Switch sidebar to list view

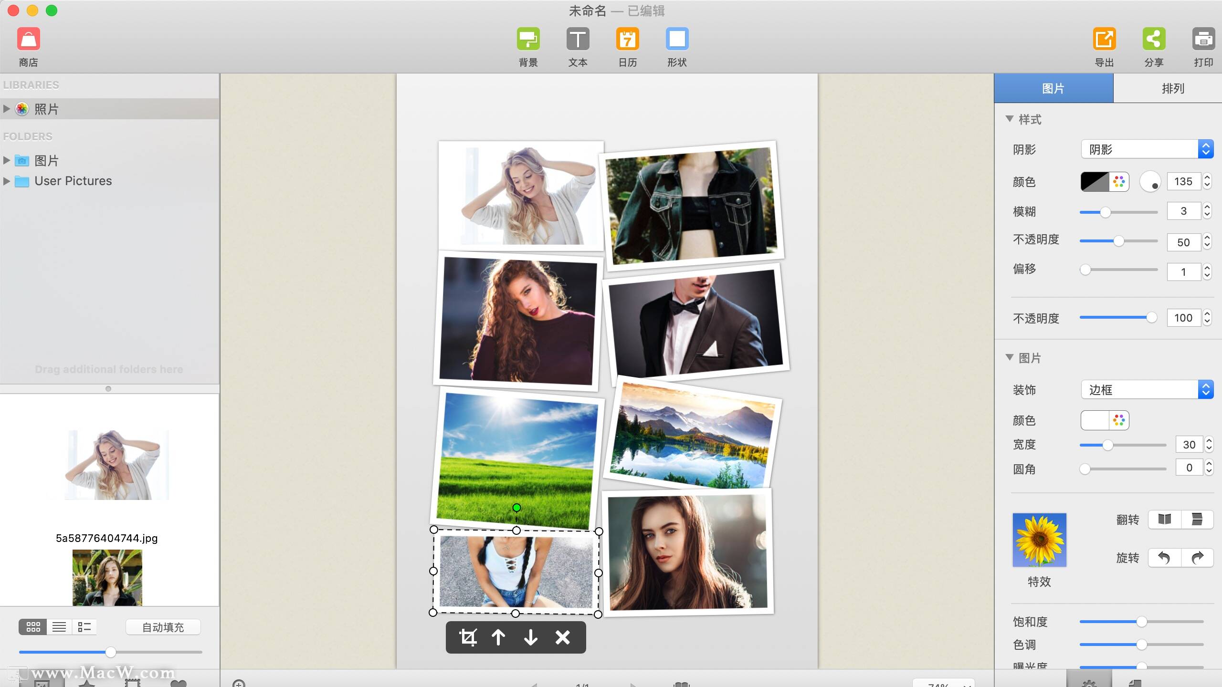pyautogui.click(x=59, y=627)
